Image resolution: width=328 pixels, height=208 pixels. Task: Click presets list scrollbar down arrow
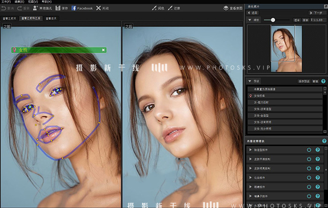[325, 131]
